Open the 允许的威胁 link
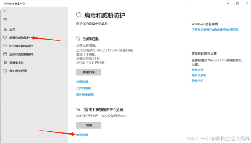 [84, 88]
